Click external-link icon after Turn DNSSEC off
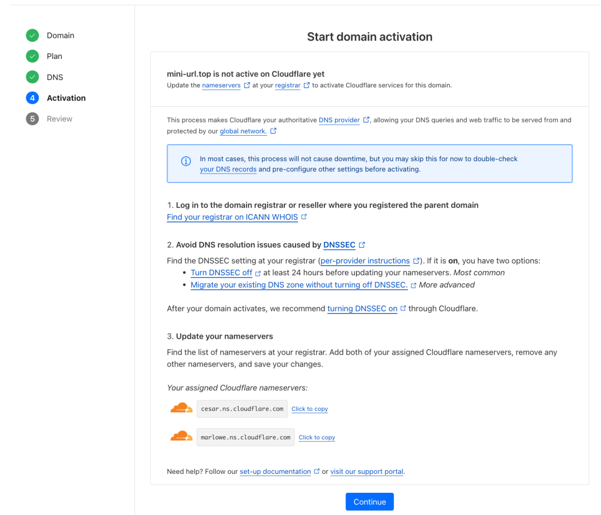The width and height of the screenshot is (601, 515). tap(258, 273)
